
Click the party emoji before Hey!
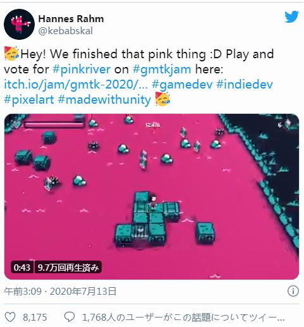pyautogui.click(x=12, y=54)
